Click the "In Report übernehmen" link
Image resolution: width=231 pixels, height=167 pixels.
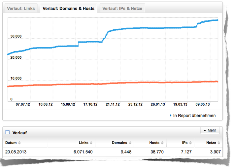pyautogui.click(x=194, y=116)
